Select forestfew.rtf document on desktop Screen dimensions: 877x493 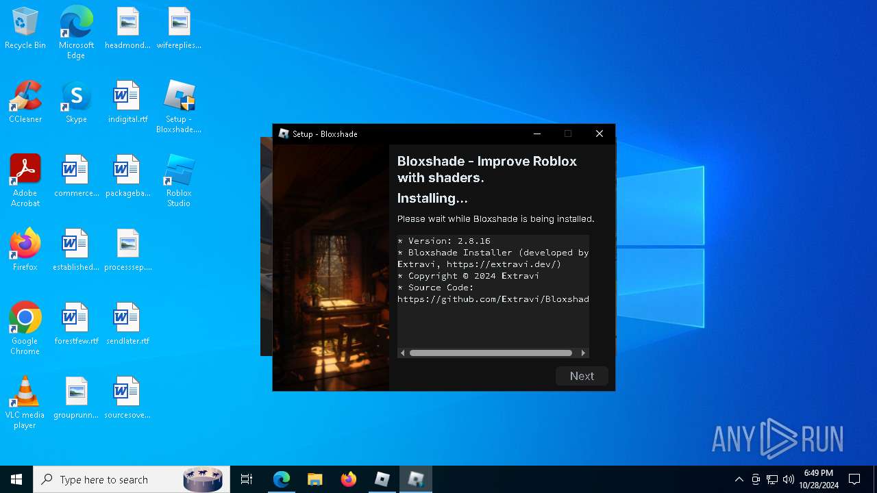pos(76,325)
